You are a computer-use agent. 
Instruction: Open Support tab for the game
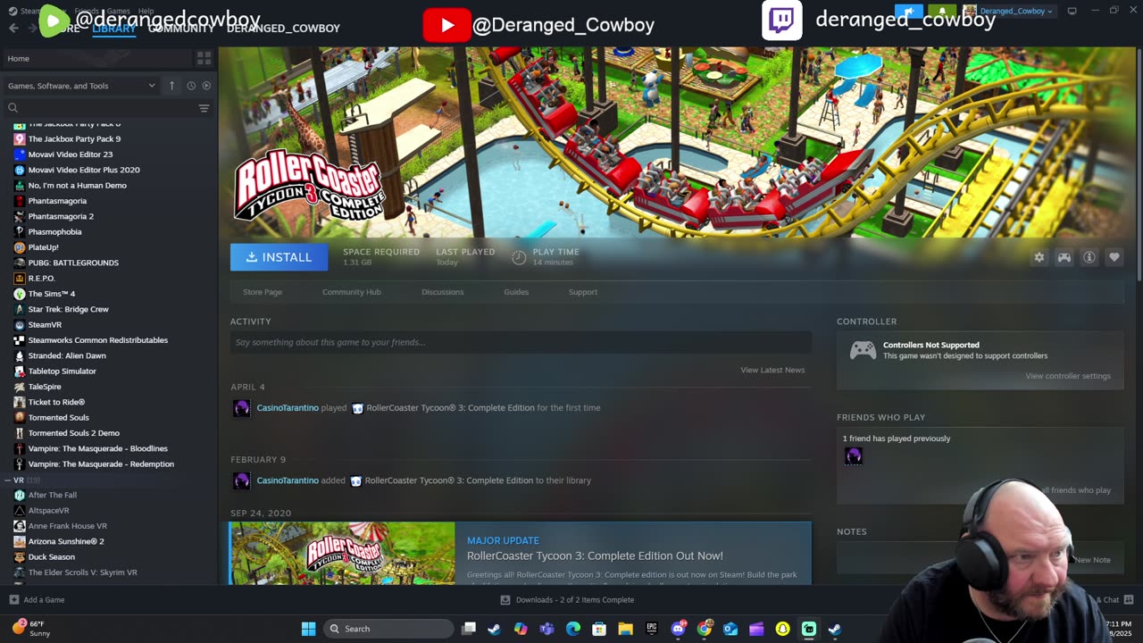[x=583, y=292]
